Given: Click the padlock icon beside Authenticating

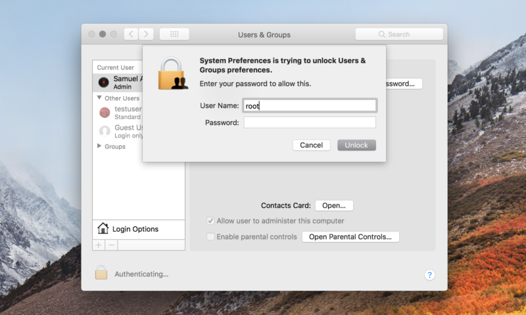Looking at the screenshot, I should (x=101, y=272).
